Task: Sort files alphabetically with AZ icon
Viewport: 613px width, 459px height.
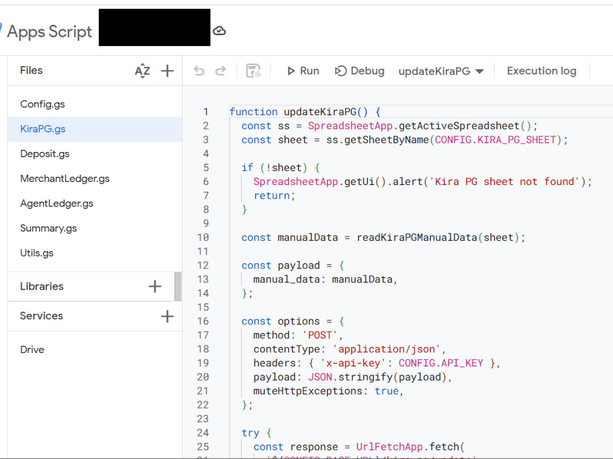Action: (x=142, y=70)
